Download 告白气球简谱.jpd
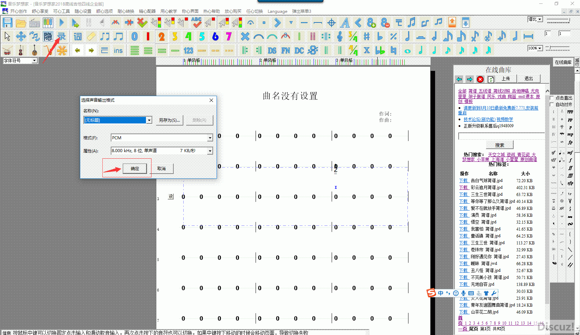This screenshot has width=580, height=335. pos(463,180)
